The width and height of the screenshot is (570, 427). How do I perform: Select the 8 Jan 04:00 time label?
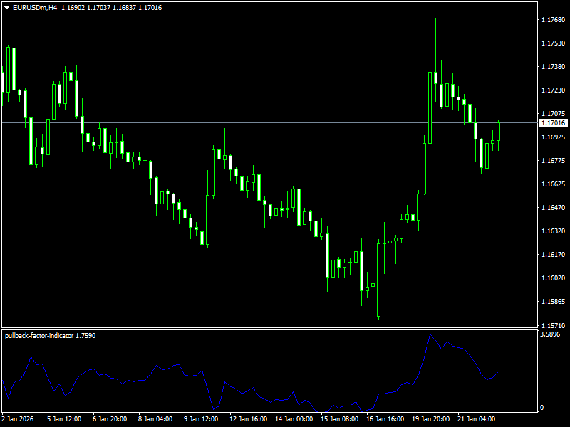point(155,419)
